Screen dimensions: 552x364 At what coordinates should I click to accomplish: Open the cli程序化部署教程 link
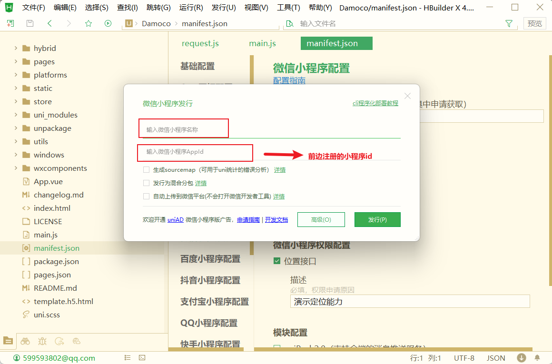point(375,103)
